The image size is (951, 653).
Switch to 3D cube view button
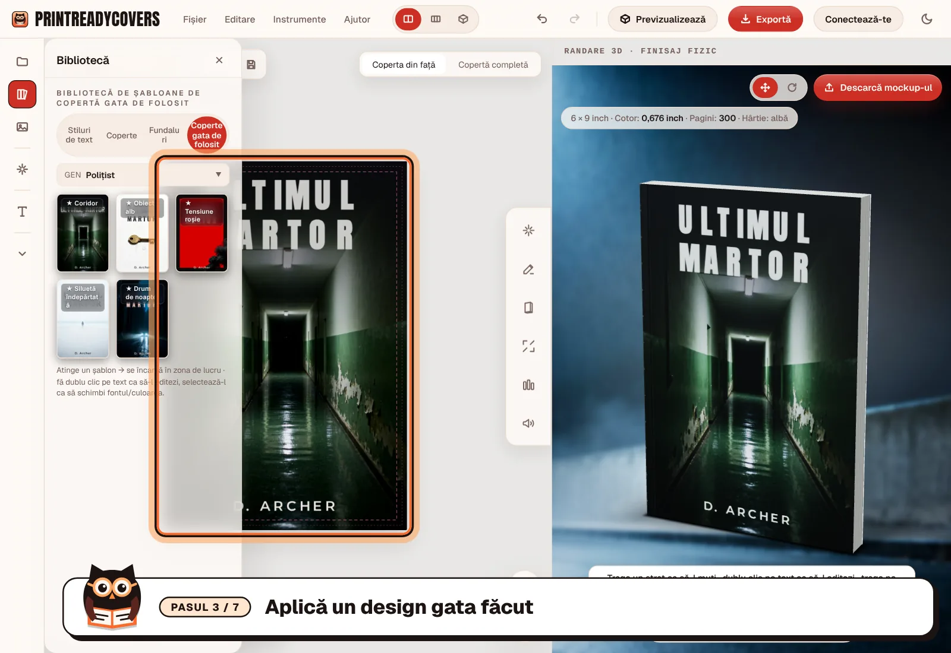pyautogui.click(x=463, y=19)
